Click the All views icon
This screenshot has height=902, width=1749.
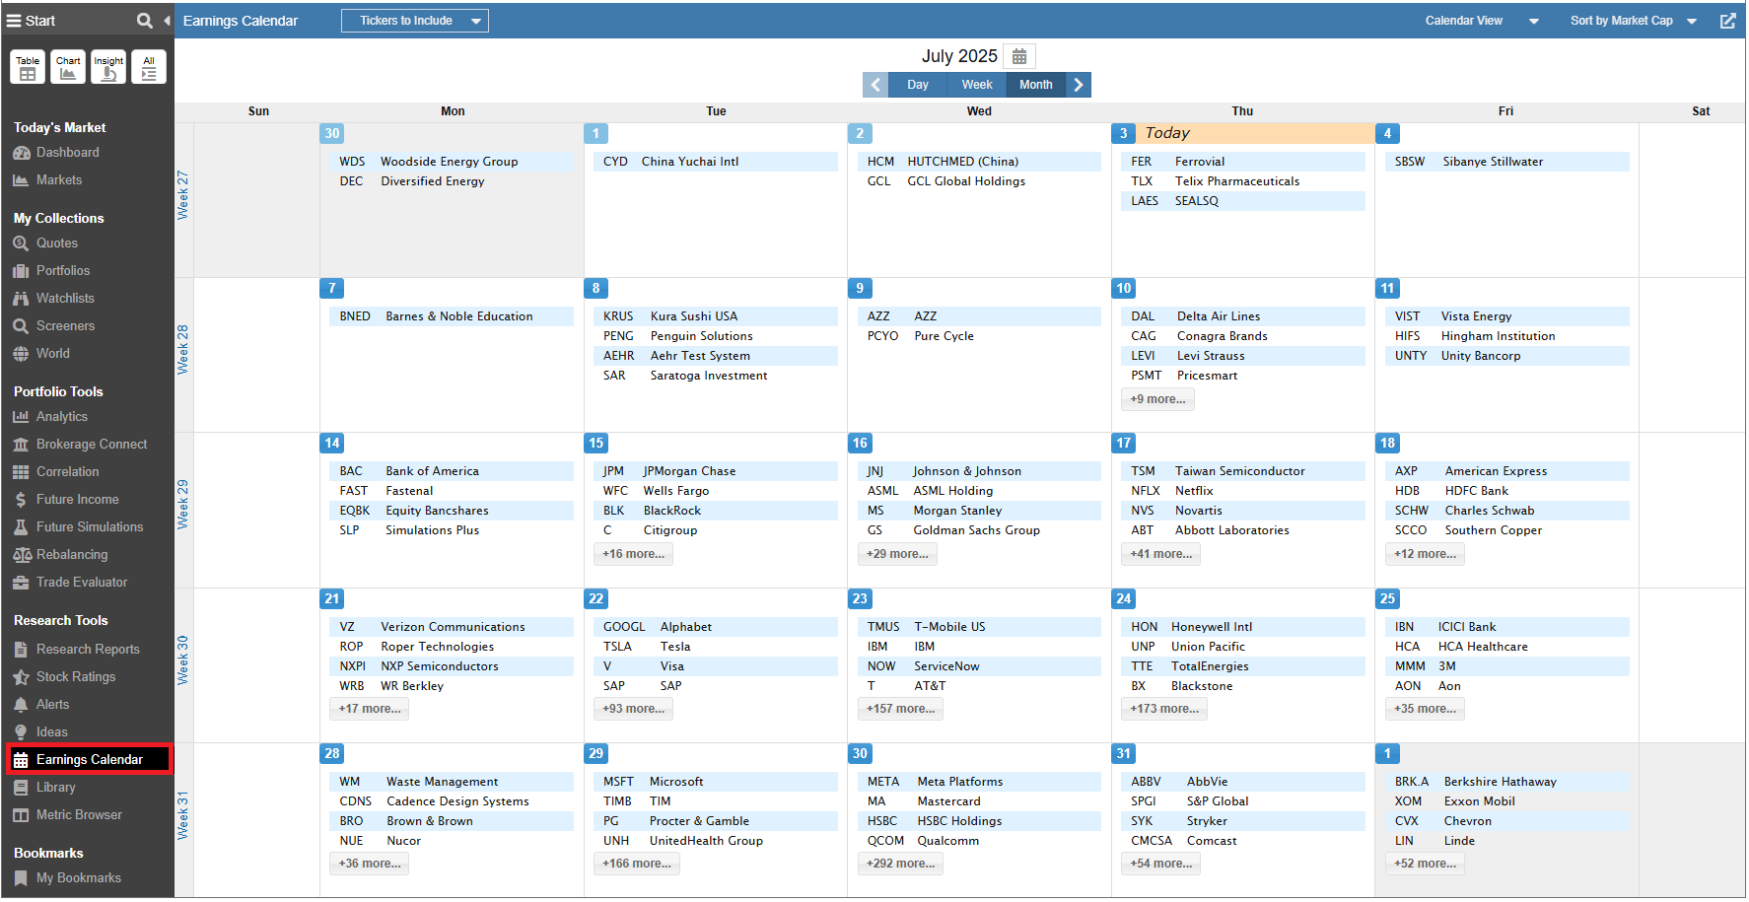[x=149, y=67]
